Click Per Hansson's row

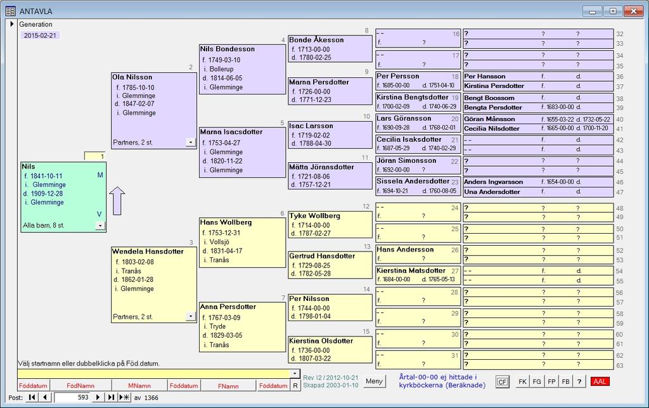(x=538, y=76)
